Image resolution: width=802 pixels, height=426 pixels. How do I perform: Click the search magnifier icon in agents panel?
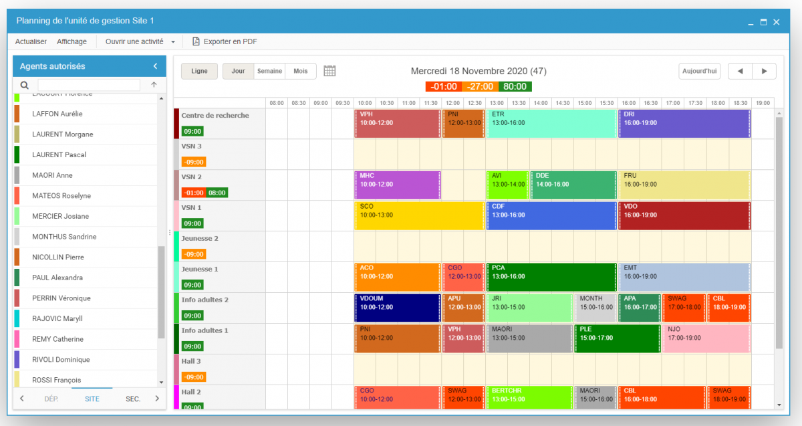[x=25, y=85]
